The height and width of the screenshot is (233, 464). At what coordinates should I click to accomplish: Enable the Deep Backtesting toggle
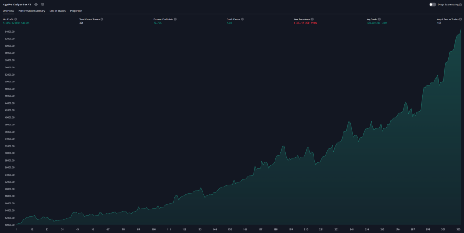coord(432,5)
